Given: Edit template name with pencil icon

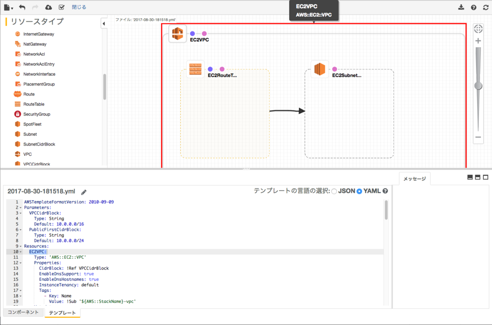Looking at the screenshot, I should [x=84, y=192].
